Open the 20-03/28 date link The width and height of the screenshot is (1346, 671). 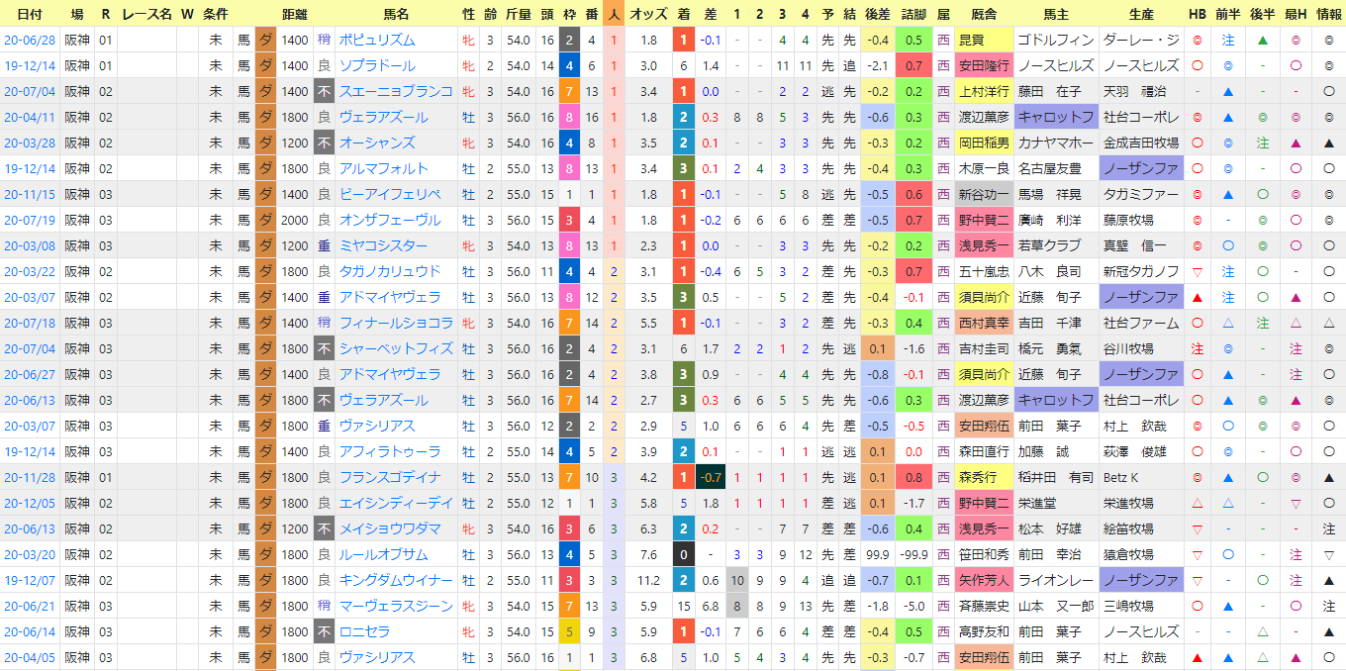click(29, 143)
